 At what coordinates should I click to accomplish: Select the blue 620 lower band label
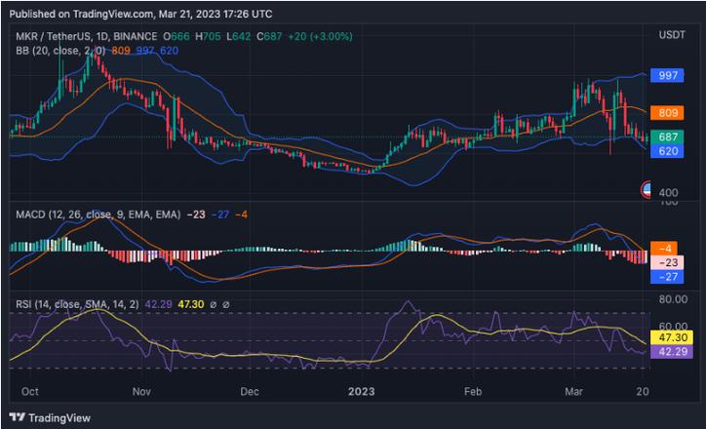667,151
